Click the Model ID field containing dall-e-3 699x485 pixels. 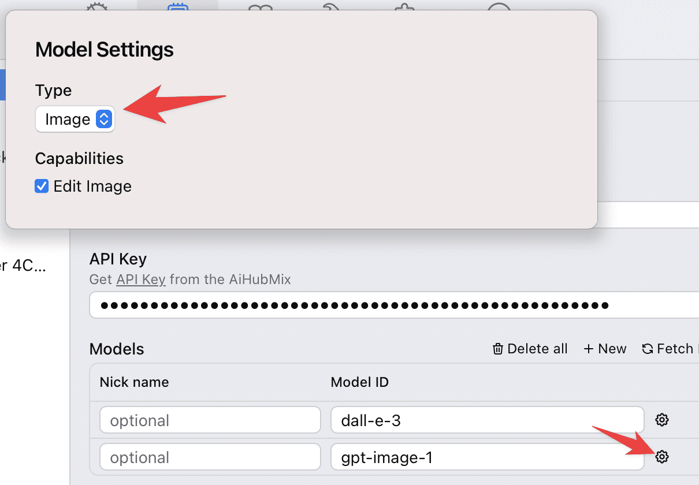487,420
